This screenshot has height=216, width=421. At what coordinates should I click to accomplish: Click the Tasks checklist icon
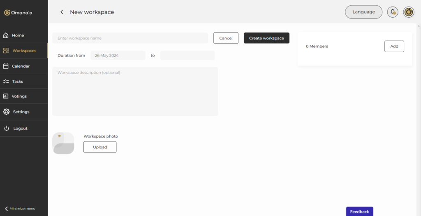6,82
